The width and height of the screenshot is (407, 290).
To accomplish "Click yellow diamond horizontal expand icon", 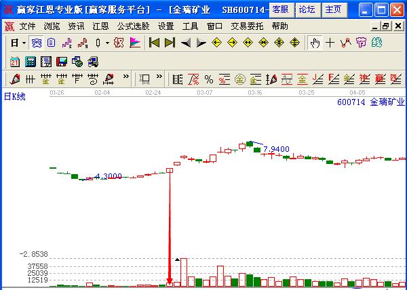I will [x=248, y=43].
